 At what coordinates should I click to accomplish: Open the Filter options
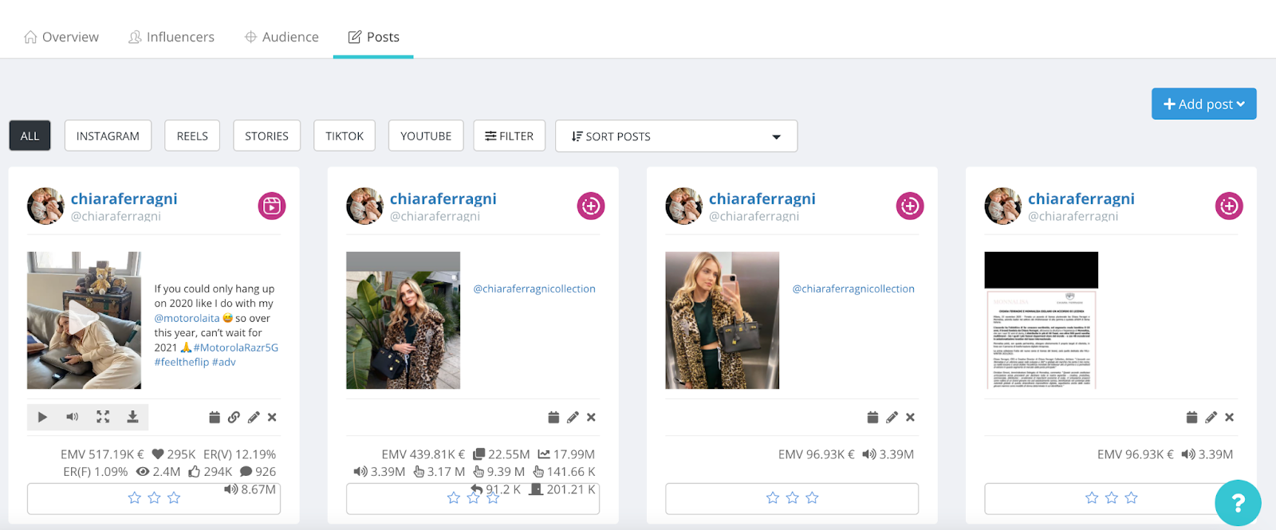point(509,136)
